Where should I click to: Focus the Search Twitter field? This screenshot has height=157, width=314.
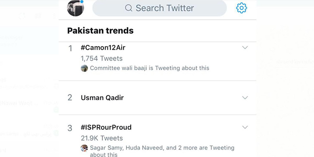coord(160,8)
